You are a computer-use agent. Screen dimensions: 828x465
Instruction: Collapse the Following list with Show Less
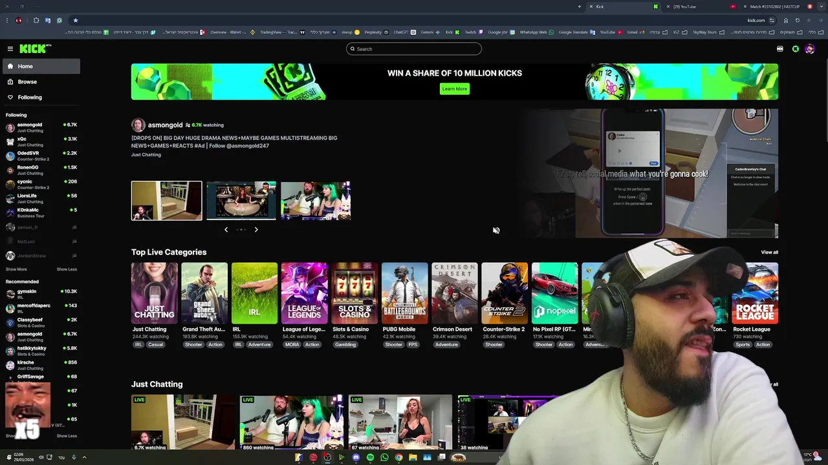[x=67, y=269]
